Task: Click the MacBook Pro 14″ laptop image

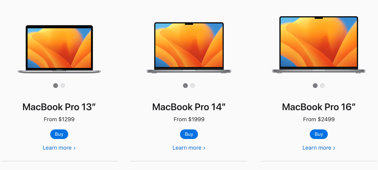Action: pyautogui.click(x=189, y=48)
